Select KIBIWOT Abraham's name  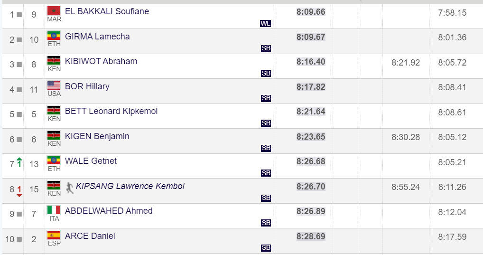[x=101, y=61]
